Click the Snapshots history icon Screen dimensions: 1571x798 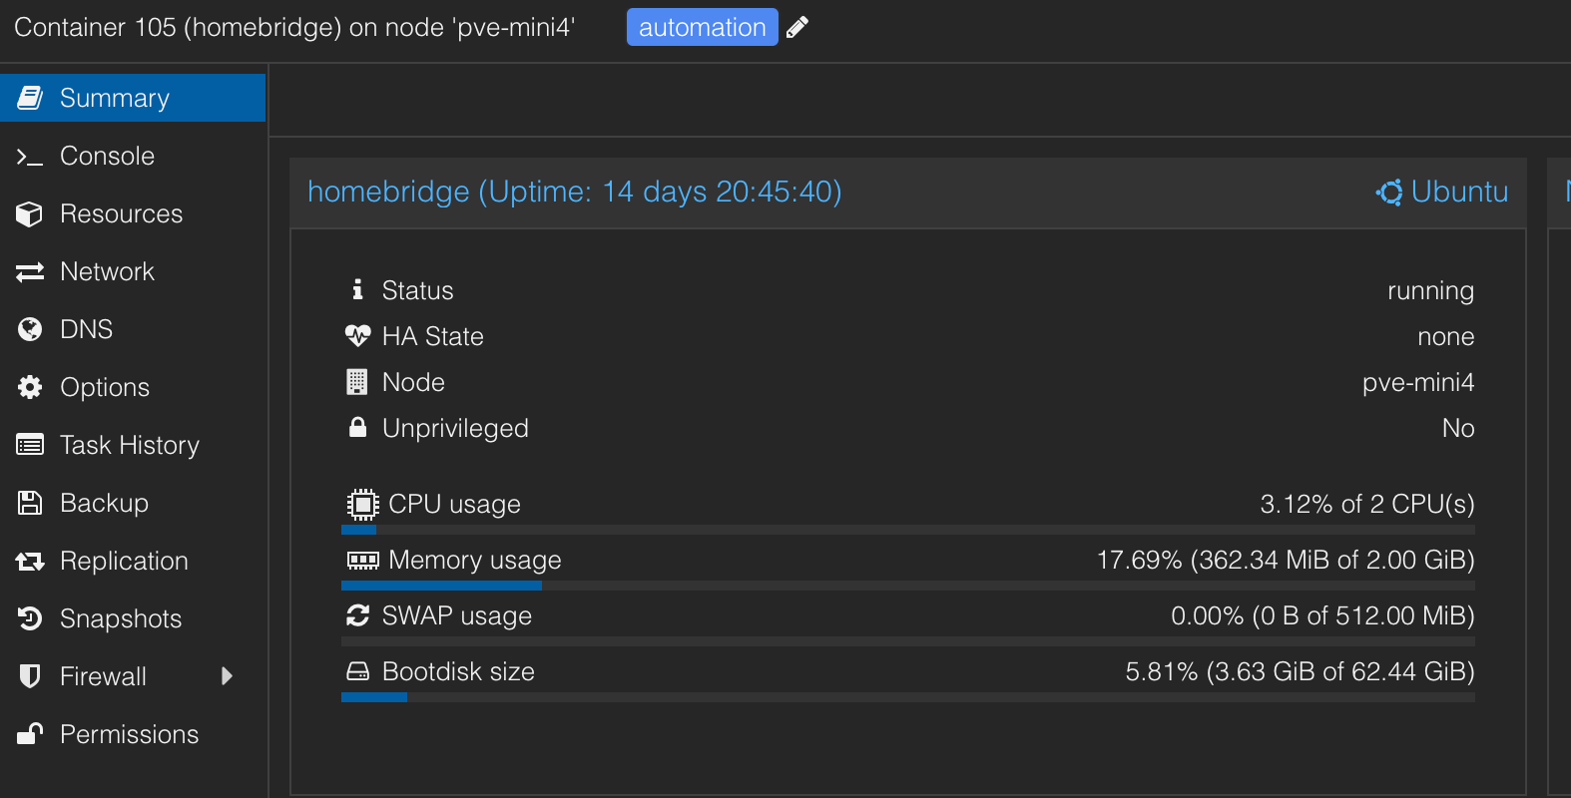click(30, 619)
